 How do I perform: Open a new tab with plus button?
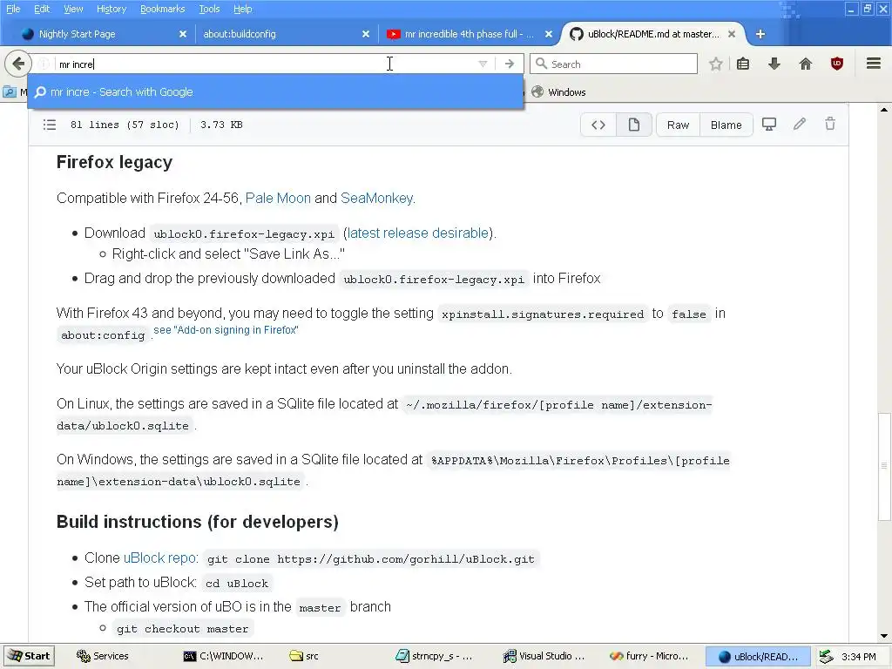760,34
